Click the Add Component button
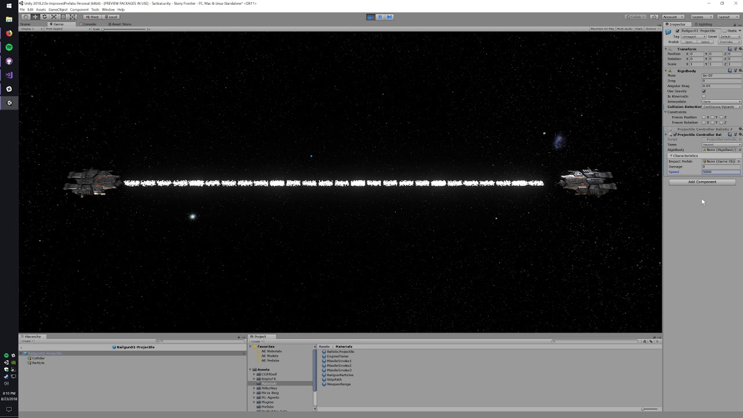 pos(702,182)
